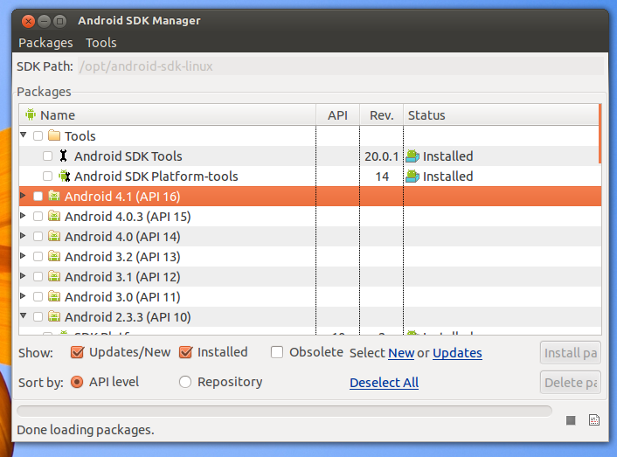Expand the Android 4.0 (API 14) node

click(x=24, y=237)
